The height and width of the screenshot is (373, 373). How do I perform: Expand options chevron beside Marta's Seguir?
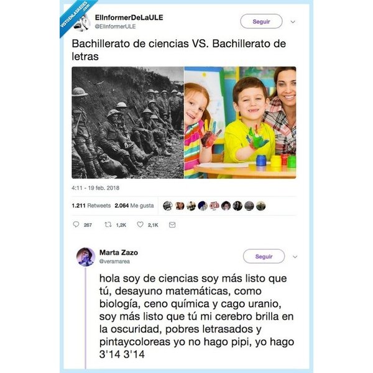(x=295, y=257)
